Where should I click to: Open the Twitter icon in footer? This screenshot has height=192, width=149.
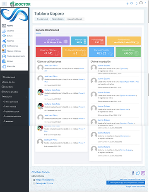(x=138, y=173)
